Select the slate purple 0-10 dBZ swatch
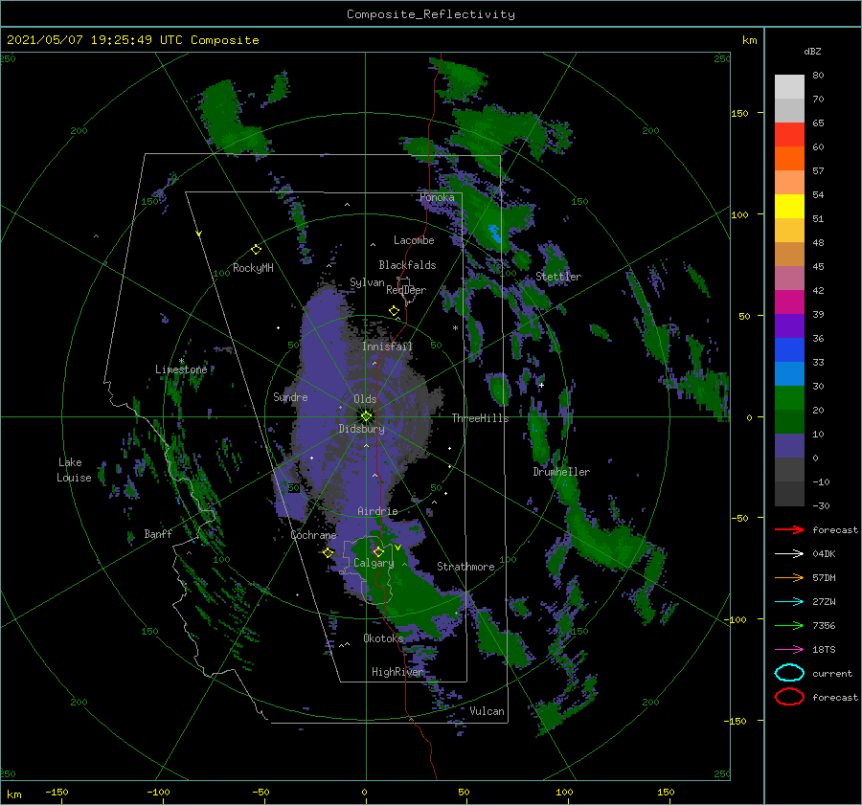The height and width of the screenshot is (805, 862). click(789, 445)
